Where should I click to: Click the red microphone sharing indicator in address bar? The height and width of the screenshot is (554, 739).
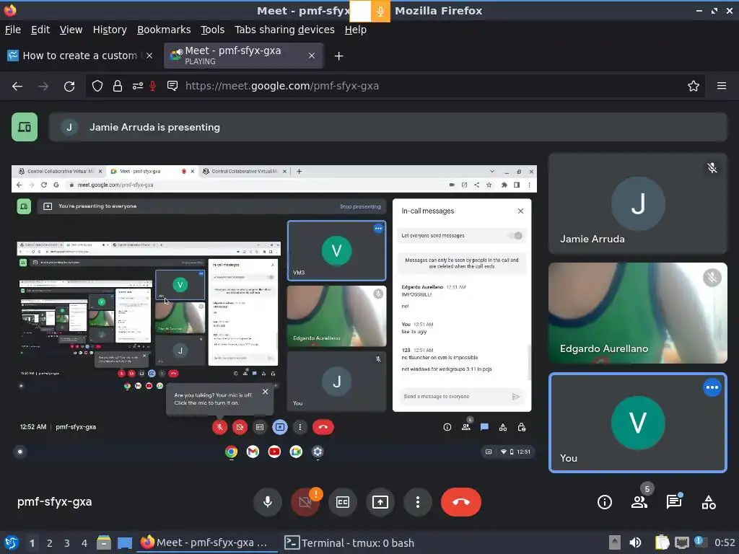[x=153, y=87]
